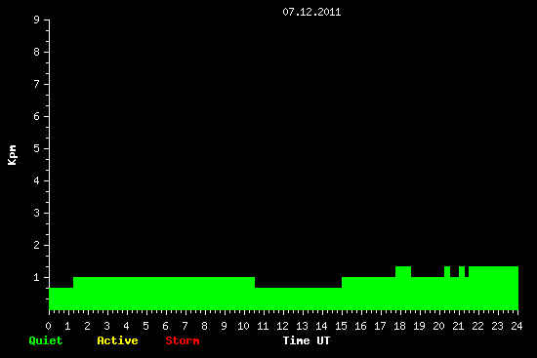The image size is (537, 358).
Task: Click the Time UT axis label
Action: pos(307,340)
